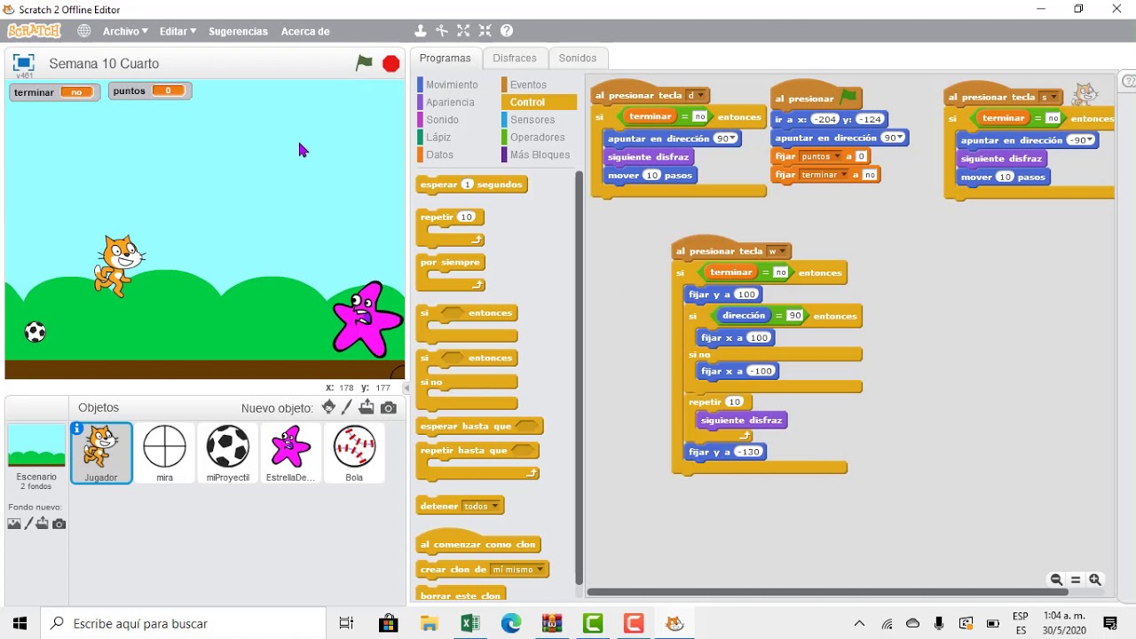
Task: Click the block help question icon
Action: coord(507,31)
